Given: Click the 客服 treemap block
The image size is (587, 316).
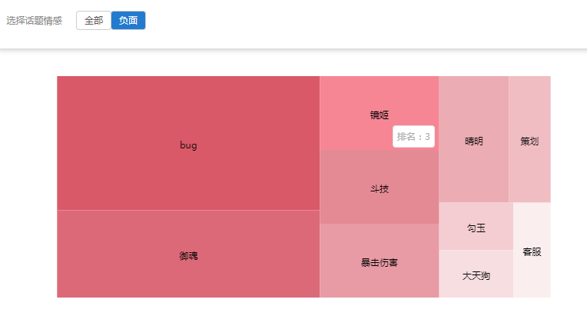Looking at the screenshot, I should (x=532, y=251).
